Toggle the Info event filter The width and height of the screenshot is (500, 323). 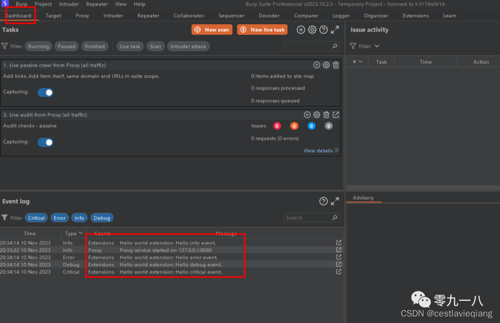tap(79, 218)
